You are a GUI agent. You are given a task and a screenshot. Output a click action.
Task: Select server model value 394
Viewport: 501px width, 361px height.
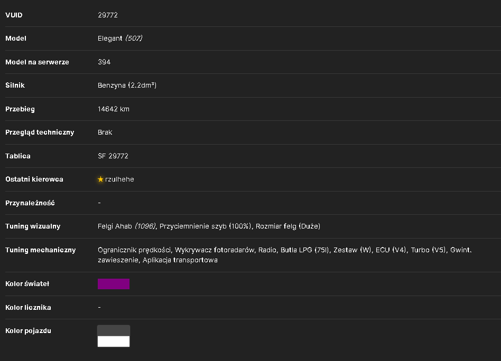[x=104, y=62]
